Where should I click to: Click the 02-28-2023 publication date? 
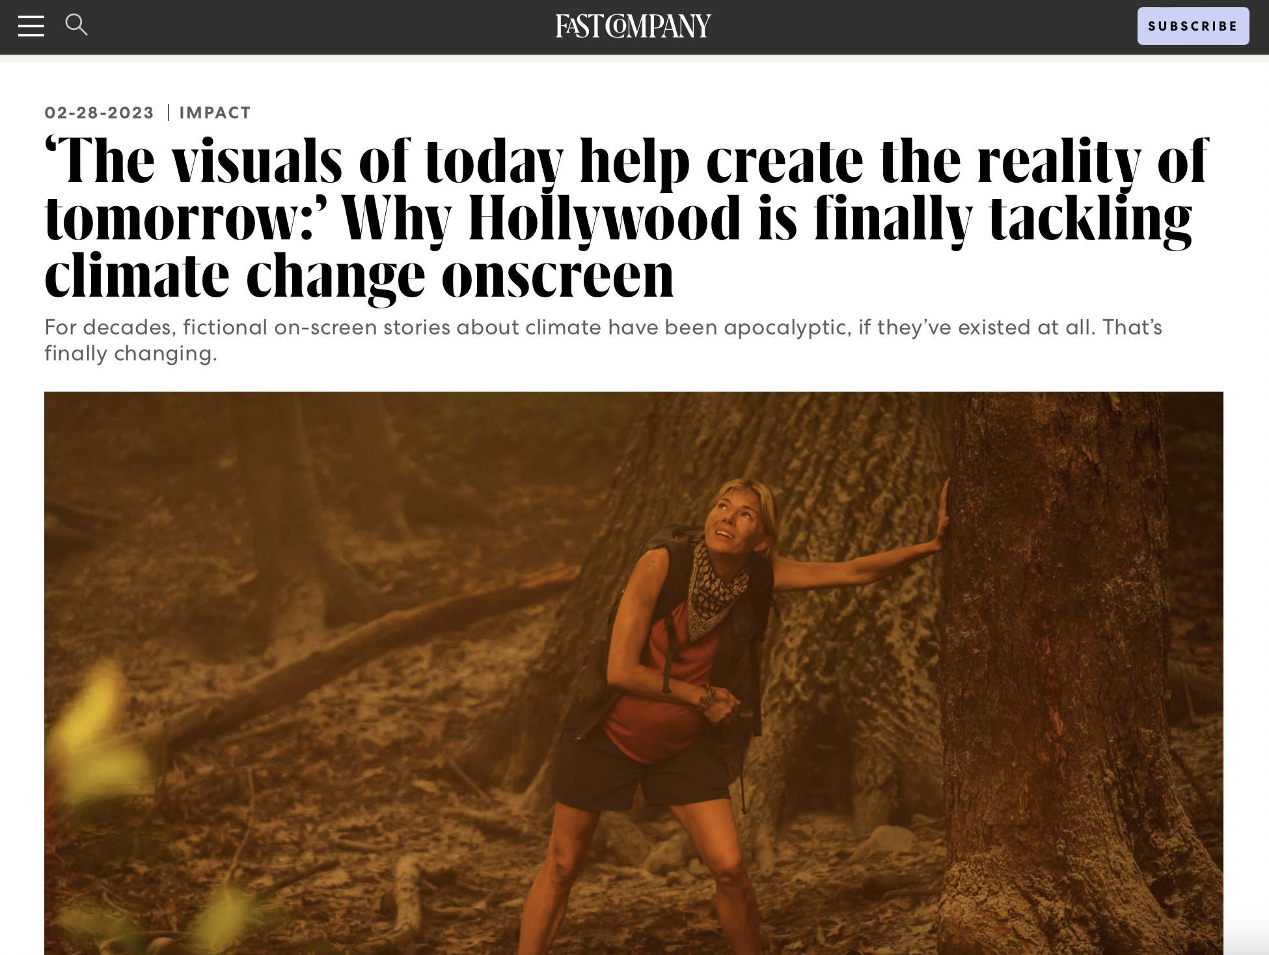click(99, 113)
